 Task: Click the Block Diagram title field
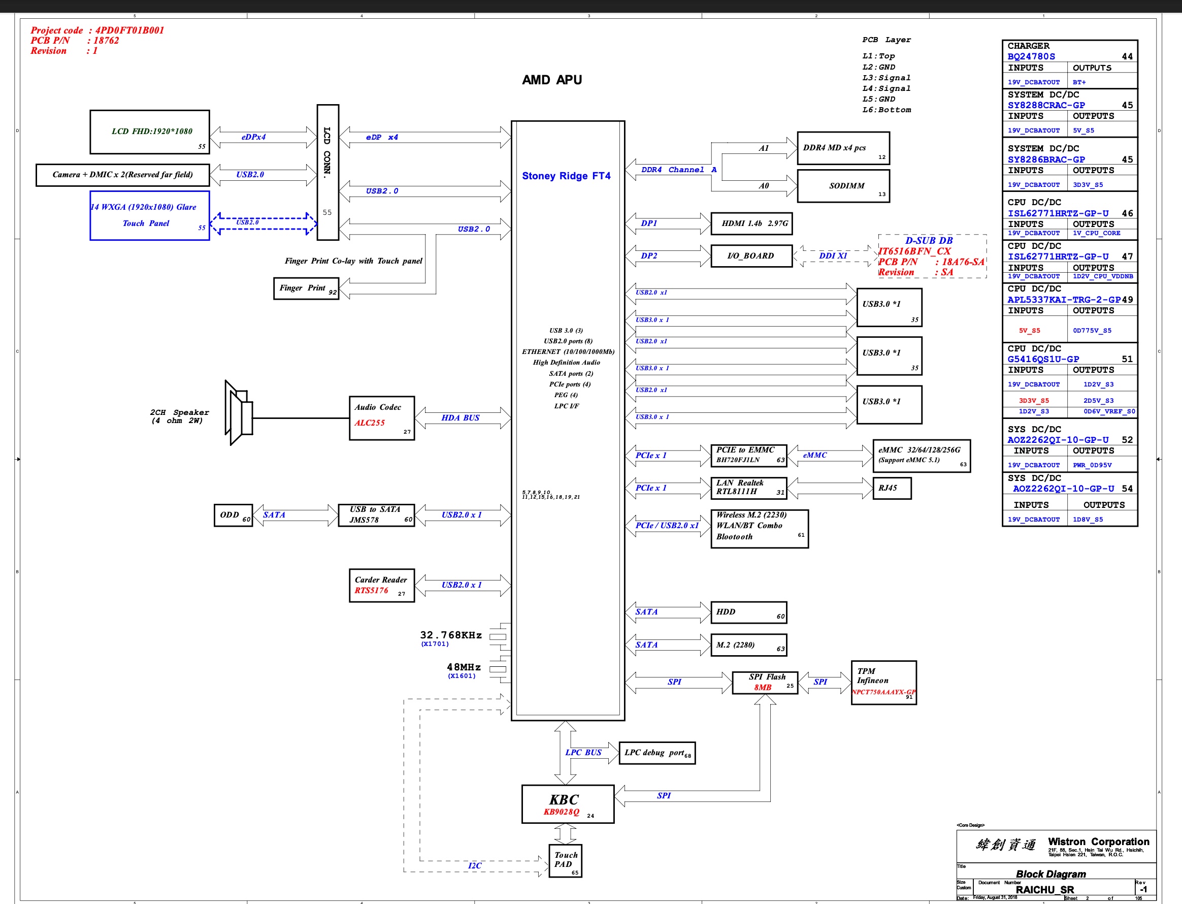[x=1050, y=875]
